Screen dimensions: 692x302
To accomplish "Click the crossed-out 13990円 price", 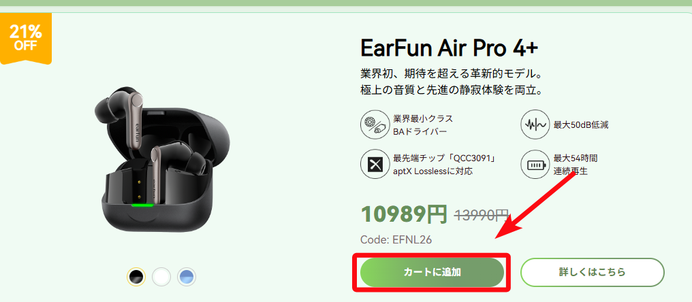I will coord(482,216).
